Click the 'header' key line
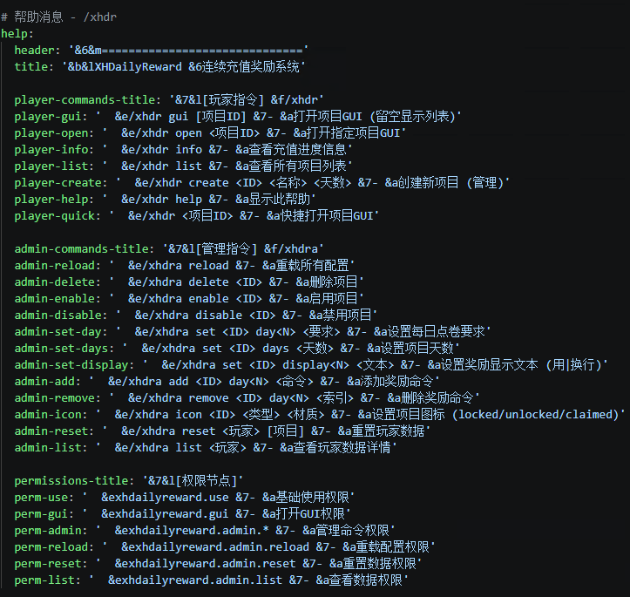Image resolution: width=630 pixels, height=597 pixels. [161, 51]
